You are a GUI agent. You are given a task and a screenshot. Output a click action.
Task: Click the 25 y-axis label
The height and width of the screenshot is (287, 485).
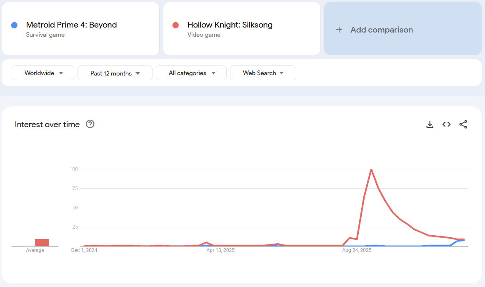coord(75,227)
